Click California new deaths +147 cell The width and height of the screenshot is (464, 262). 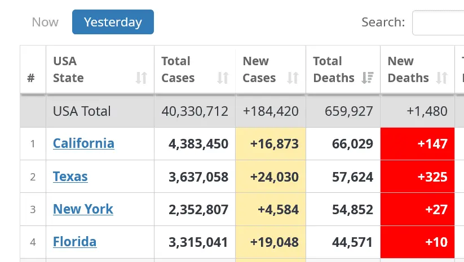point(418,144)
